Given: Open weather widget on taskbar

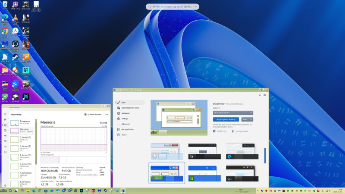Looking at the screenshot, I should [242, 191].
